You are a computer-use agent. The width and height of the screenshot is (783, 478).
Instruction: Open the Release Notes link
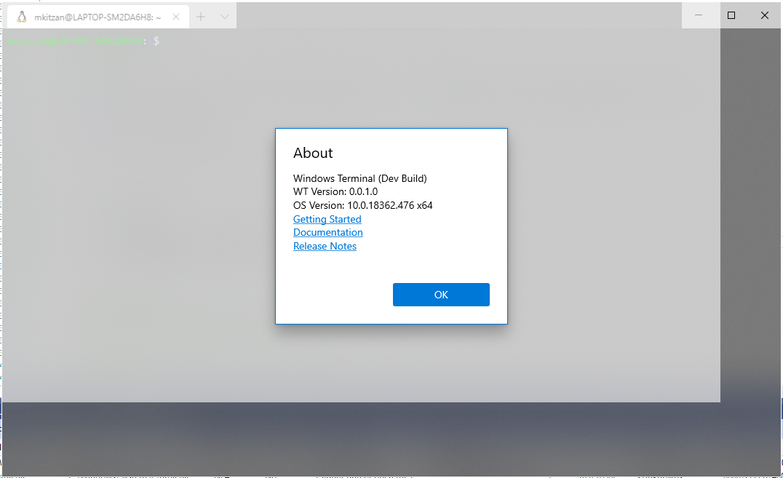325,246
